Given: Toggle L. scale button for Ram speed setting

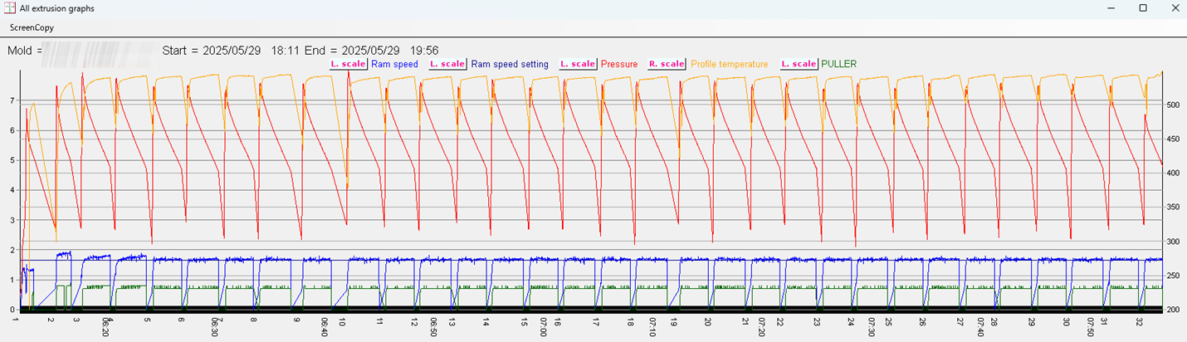Looking at the screenshot, I should click(x=447, y=64).
